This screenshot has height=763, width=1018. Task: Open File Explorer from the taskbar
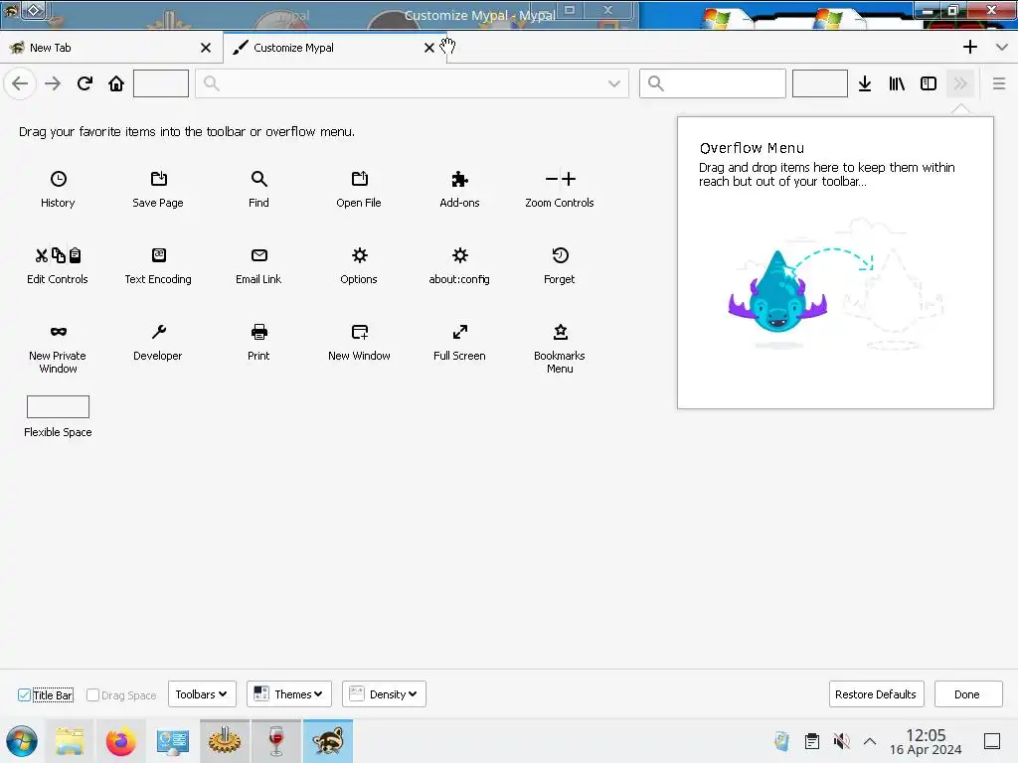pos(69,741)
